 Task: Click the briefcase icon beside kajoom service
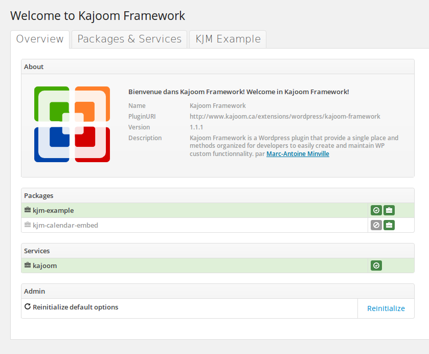click(x=28, y=265)
